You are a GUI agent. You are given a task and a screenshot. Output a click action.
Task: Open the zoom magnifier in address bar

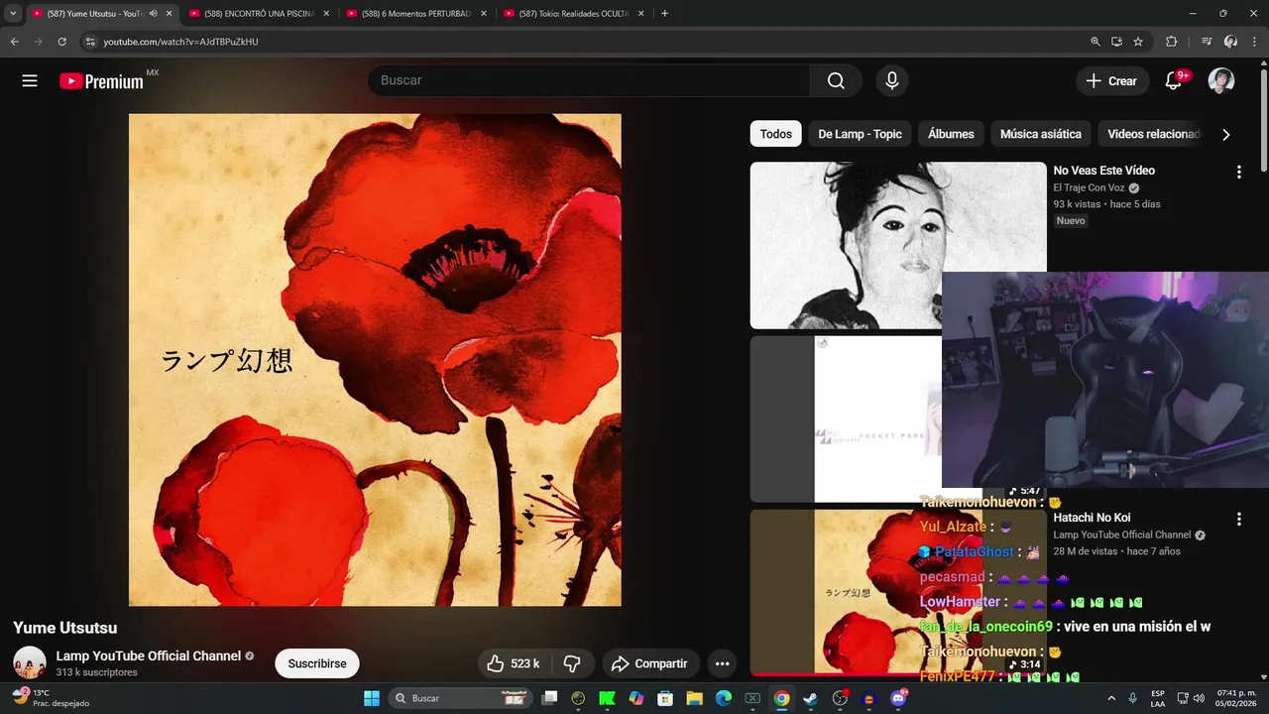(x=1096, y=42)
